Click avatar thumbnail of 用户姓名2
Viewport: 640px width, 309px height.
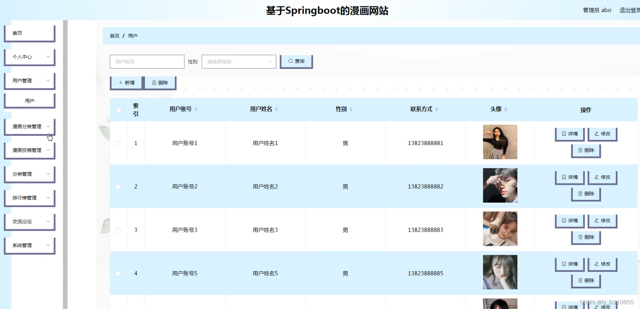(x=500, y=185)
